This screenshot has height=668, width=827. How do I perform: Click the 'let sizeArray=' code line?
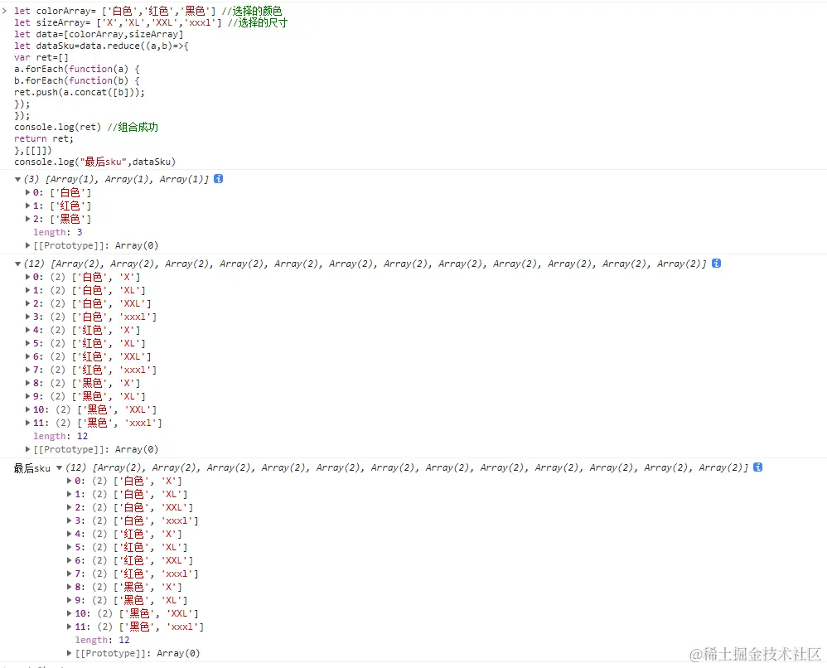click(x=151, y=22)
